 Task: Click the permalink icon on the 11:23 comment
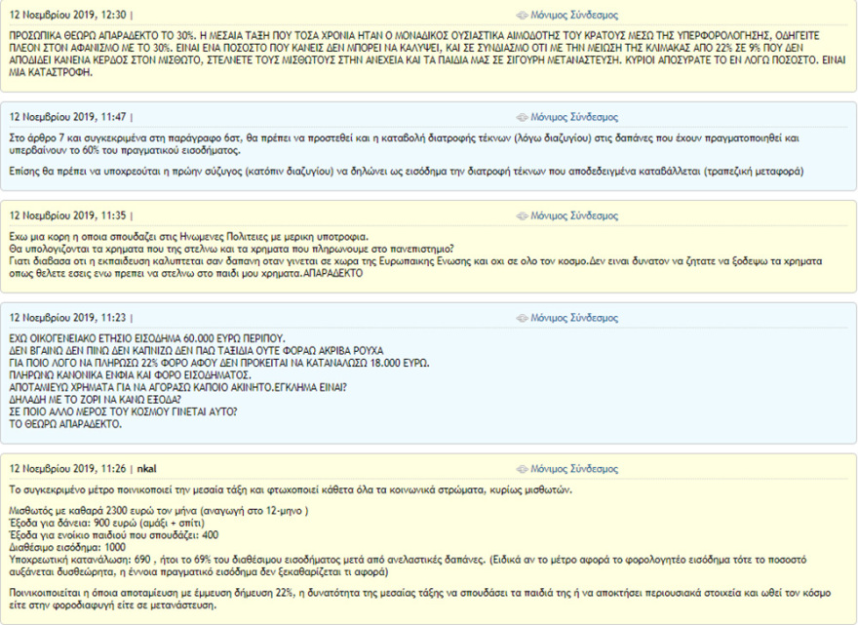click(522, 318)
